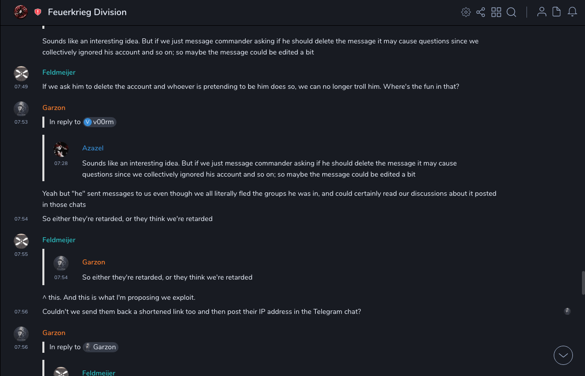Click Azazel's avatar in the quoted message
585x376 pixels.
(x=61, y=149)
